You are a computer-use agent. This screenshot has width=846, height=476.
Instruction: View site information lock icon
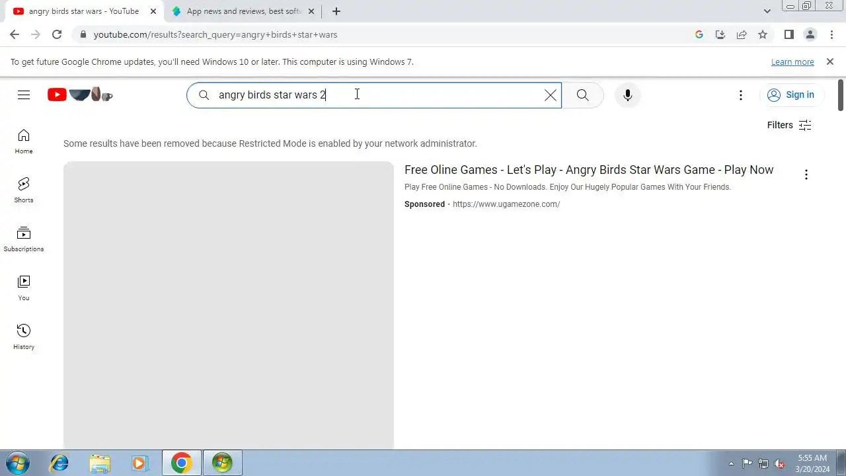82,34
